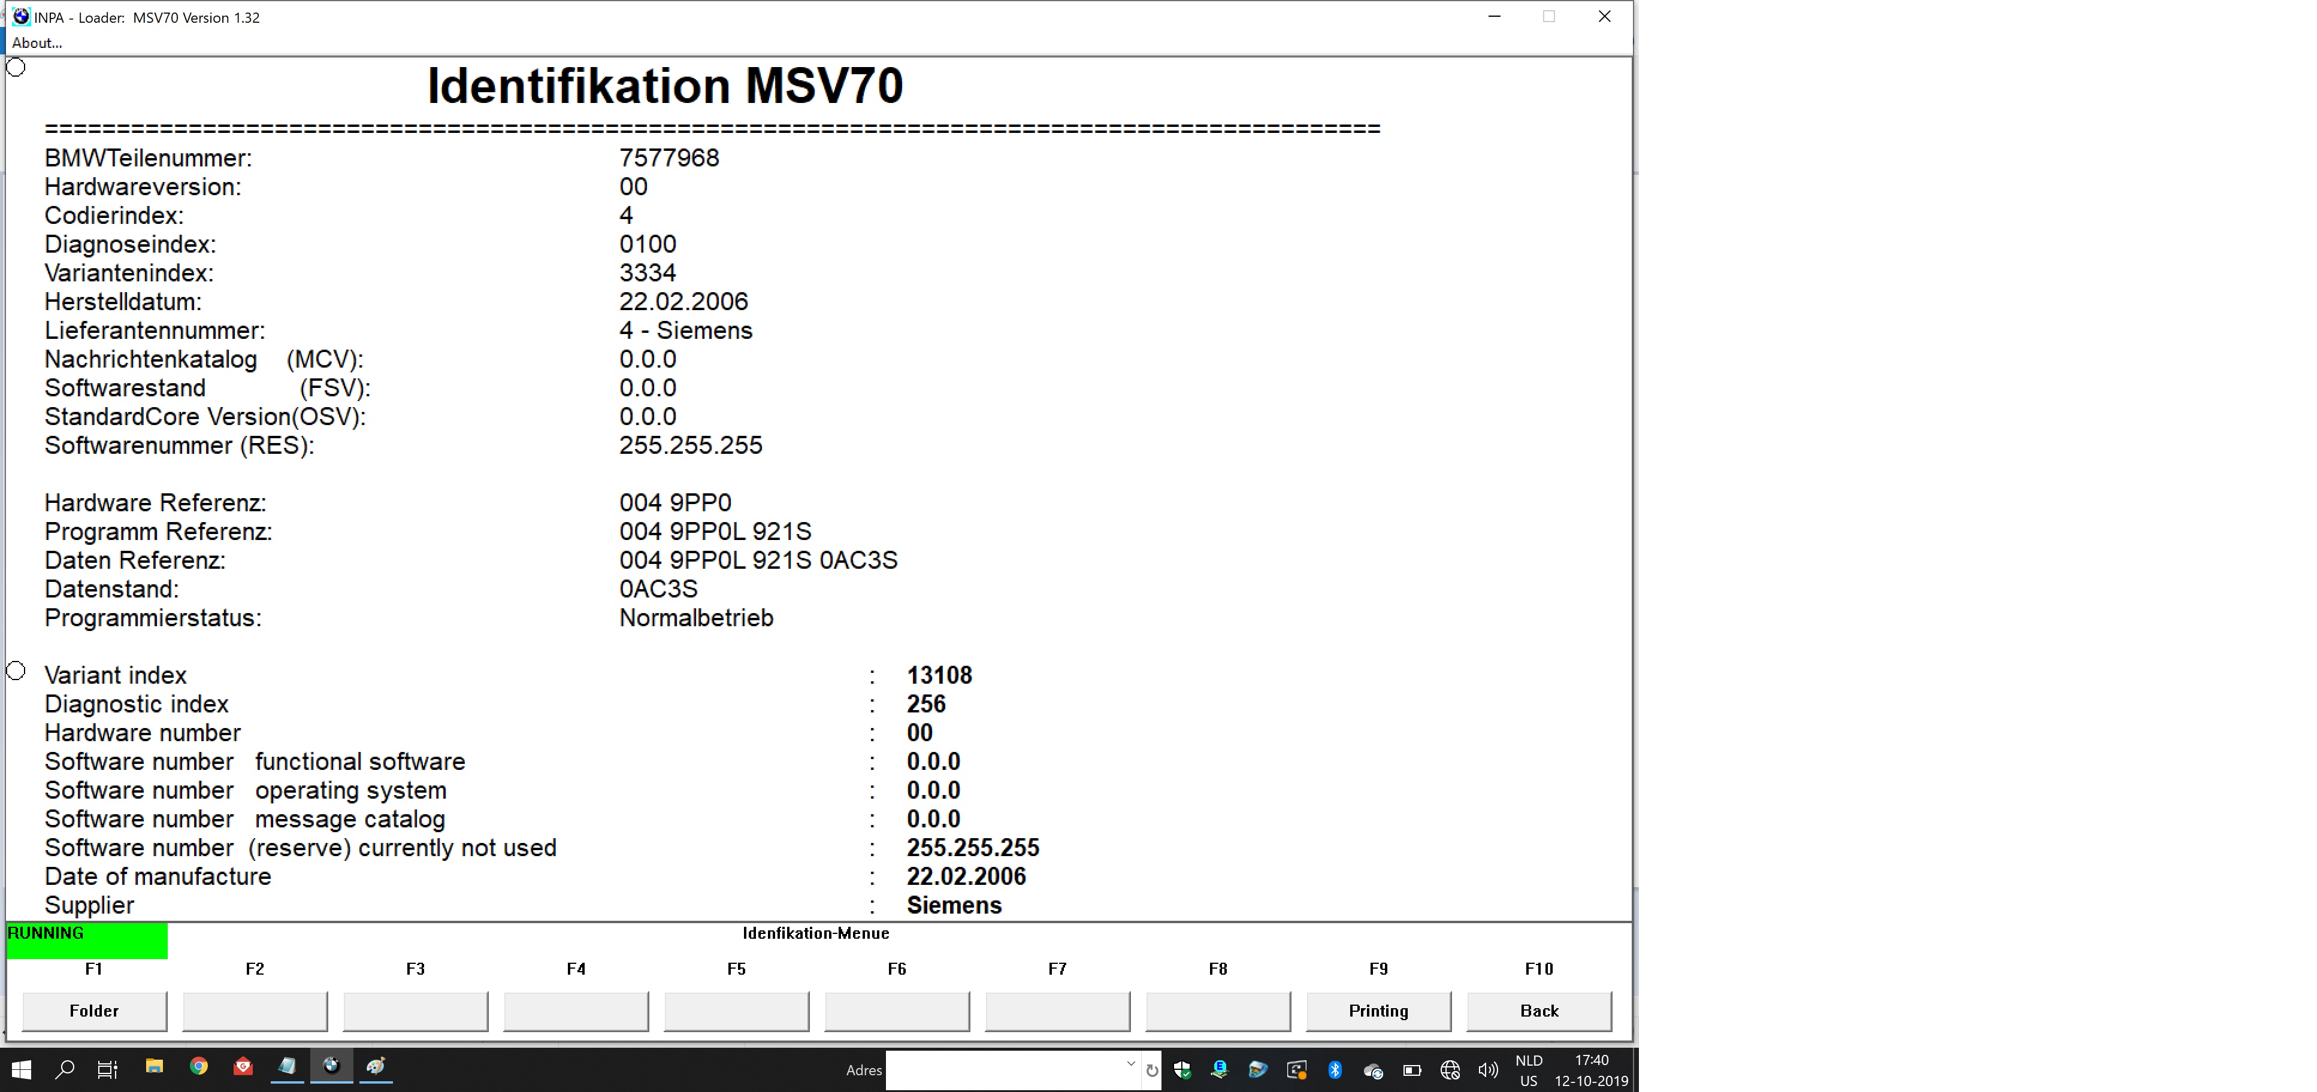Click the circle marker next to Variant index
The height and width of the screenshot is (1092, 2317).
16,671
